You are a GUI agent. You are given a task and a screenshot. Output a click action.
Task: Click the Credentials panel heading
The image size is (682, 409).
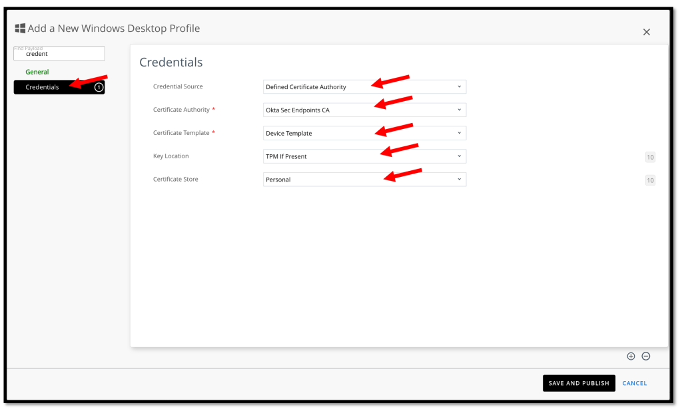170,63
